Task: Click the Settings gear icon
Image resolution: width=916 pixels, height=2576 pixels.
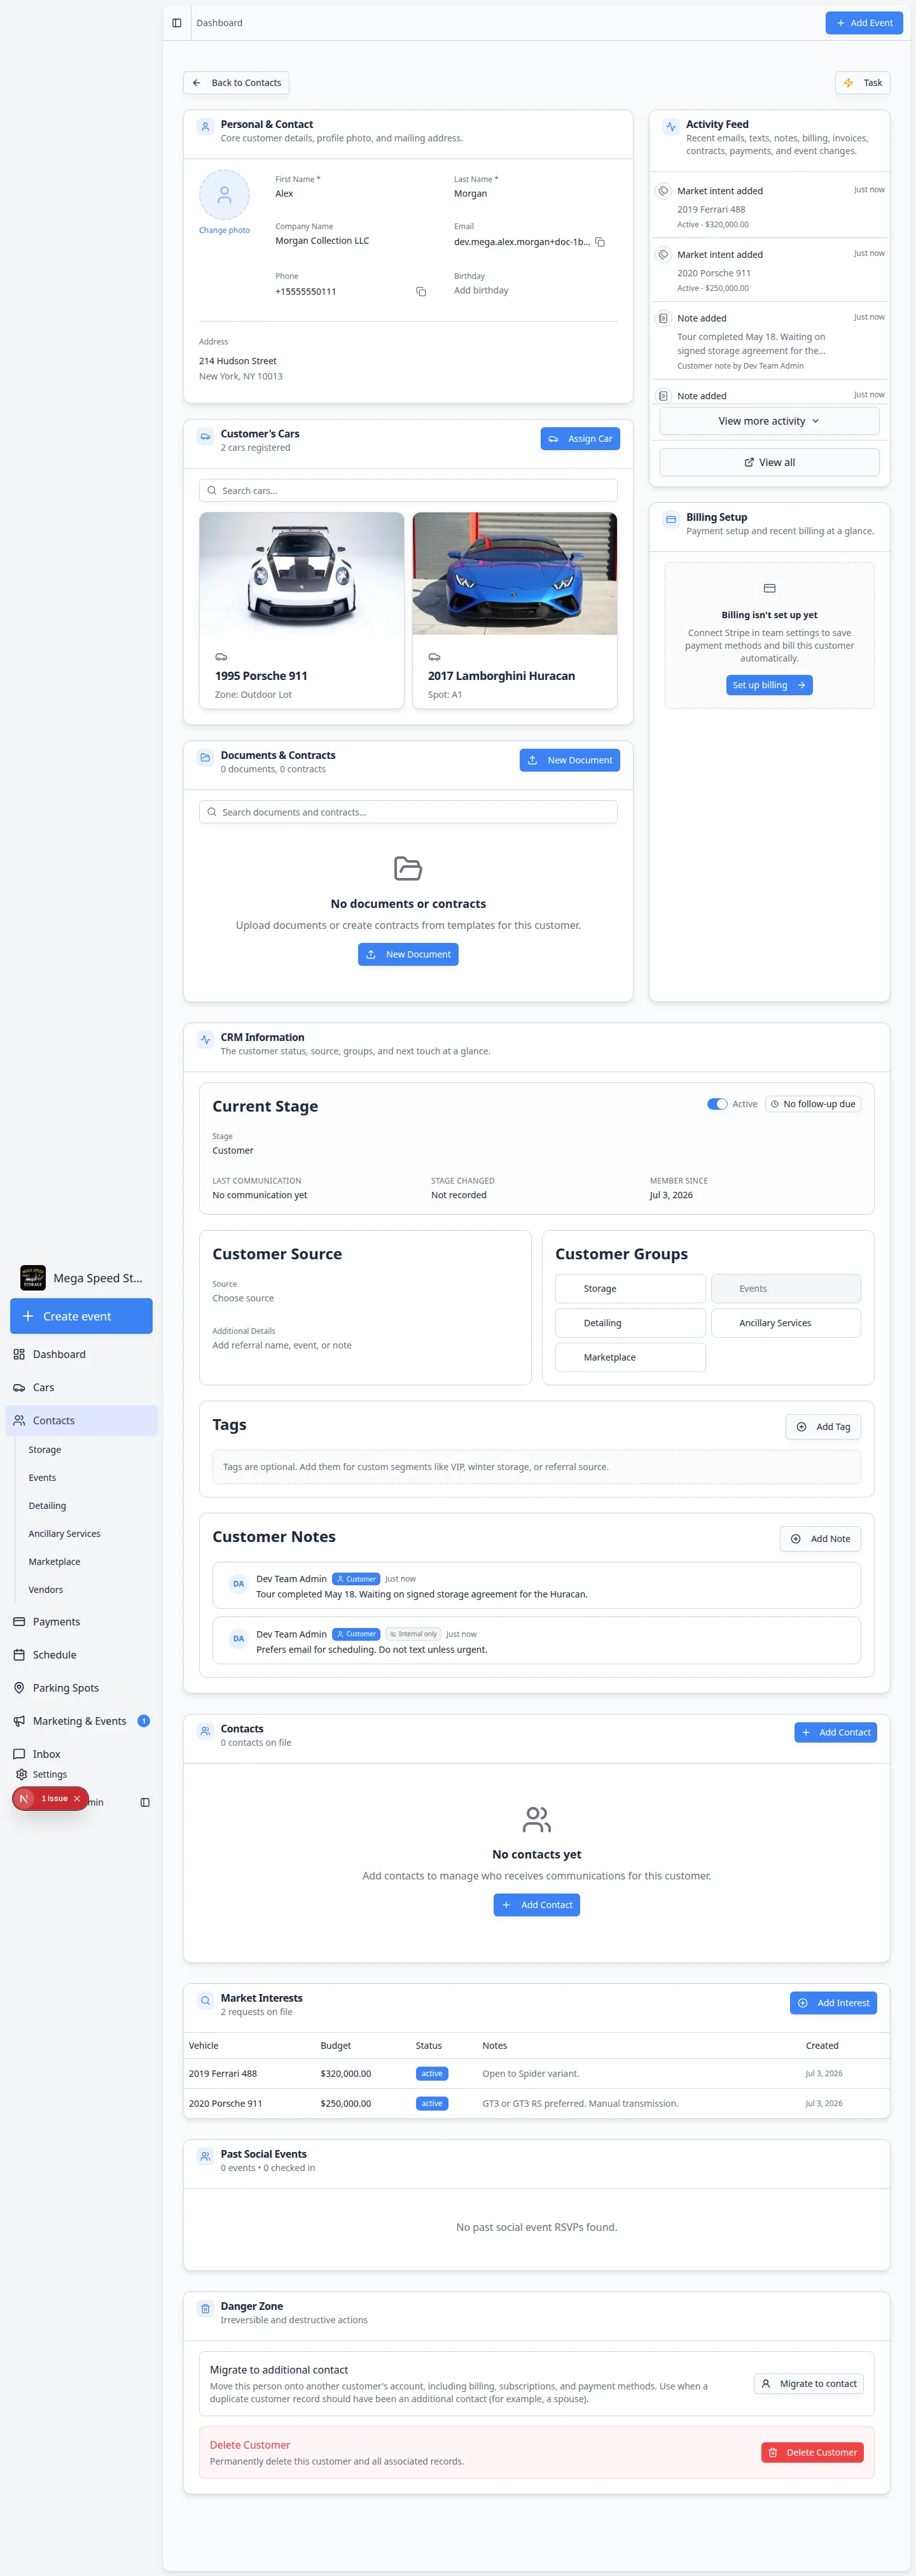Action: point(21,1774)
